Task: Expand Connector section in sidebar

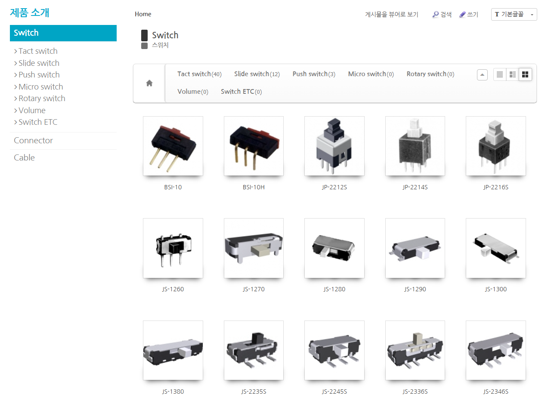Action: 34,141
